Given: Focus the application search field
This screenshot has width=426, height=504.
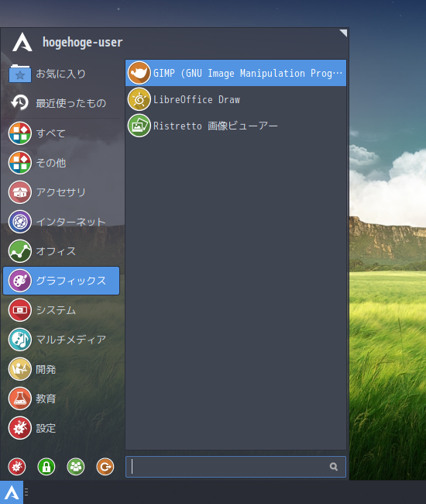Looking at the screenshot, I should 235,466.
